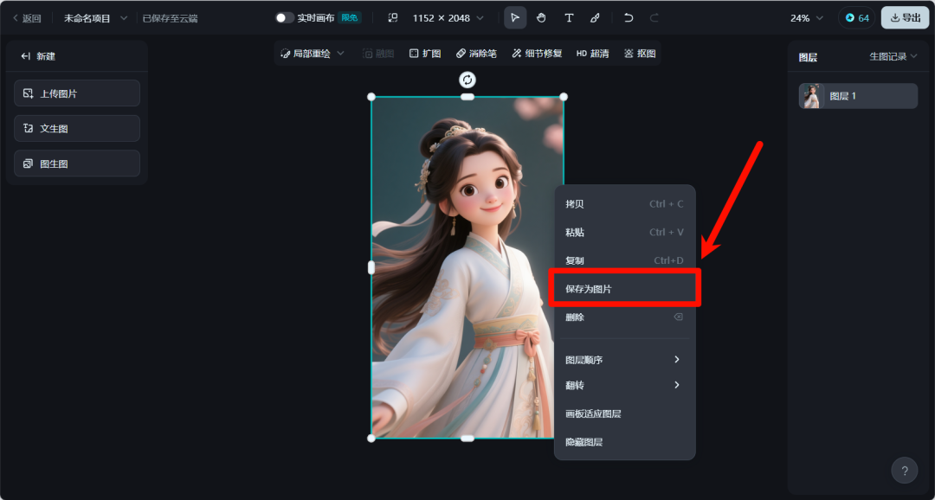Select the hand pan tool
Screen dimensions: 935x500
(541, 18)
